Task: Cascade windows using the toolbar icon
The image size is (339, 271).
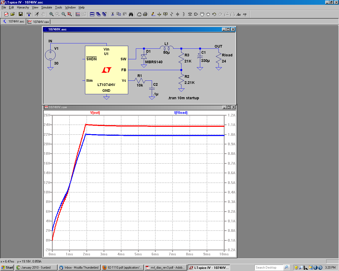Action: click(98, 14)
